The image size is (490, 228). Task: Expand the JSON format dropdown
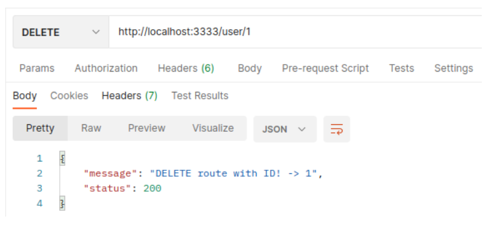point(285,129)
